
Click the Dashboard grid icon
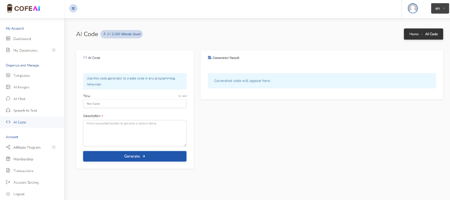8,39
